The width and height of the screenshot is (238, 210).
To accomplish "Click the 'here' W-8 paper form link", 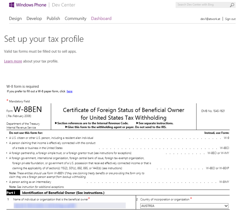I will tap(70, 91).
